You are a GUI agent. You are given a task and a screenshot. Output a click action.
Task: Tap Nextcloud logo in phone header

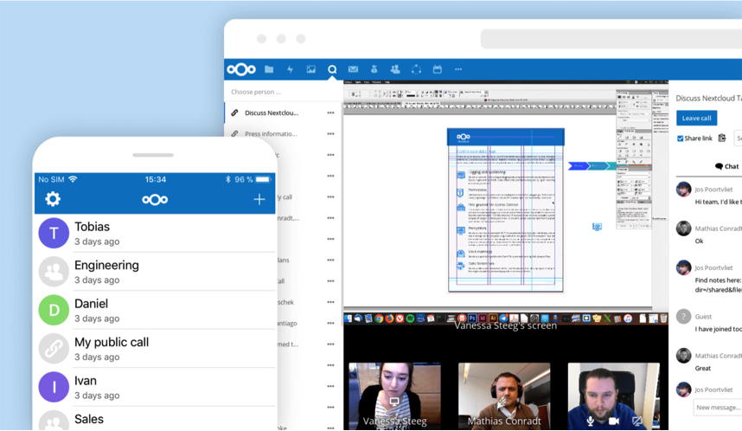(155, 199)
